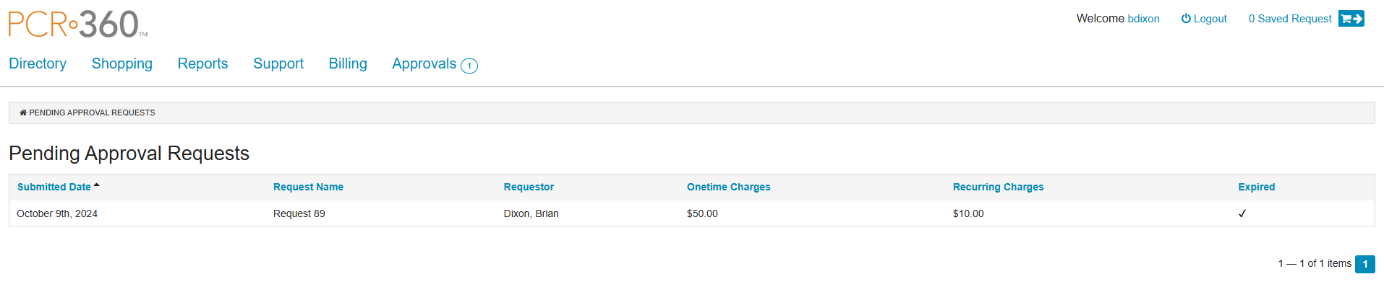Click the PCR360 logo

pyautogui.click(x=77, y=24)
